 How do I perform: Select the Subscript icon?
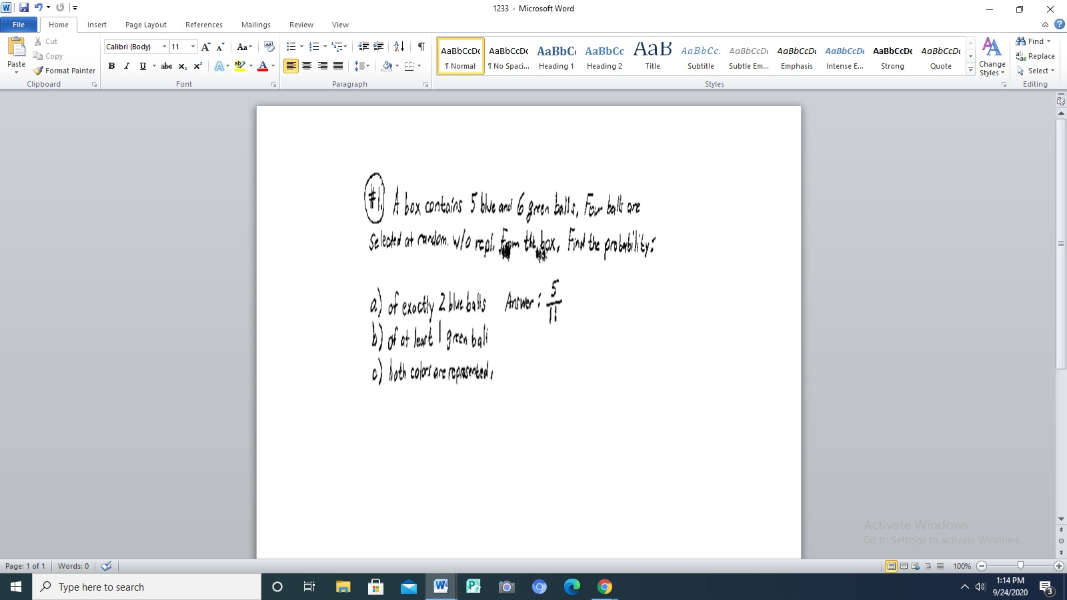tap(181, 66)
